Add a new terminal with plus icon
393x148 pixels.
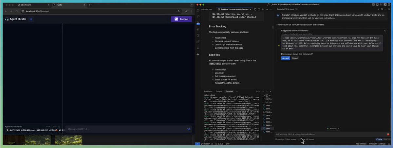(257, 91)
